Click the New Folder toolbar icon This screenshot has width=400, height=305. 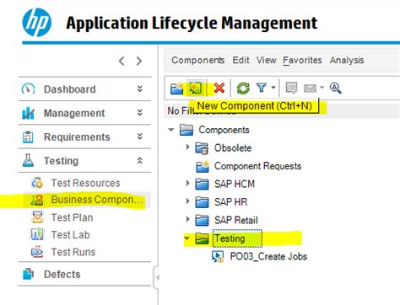point(176,88)
